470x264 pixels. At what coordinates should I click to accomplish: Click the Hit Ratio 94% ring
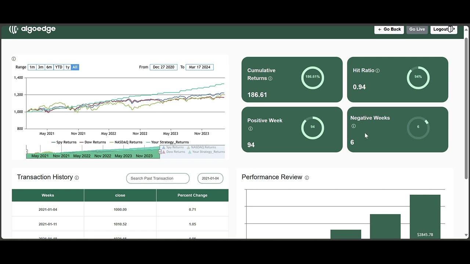pyautogui.click(x=418, y=77)
